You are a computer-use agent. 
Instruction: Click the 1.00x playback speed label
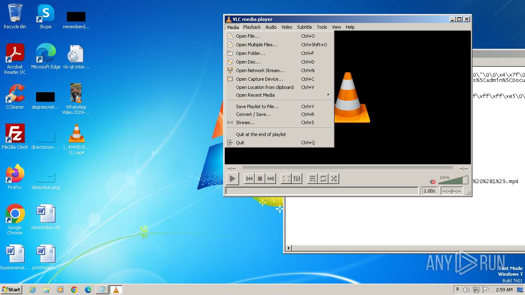point(429,191)
